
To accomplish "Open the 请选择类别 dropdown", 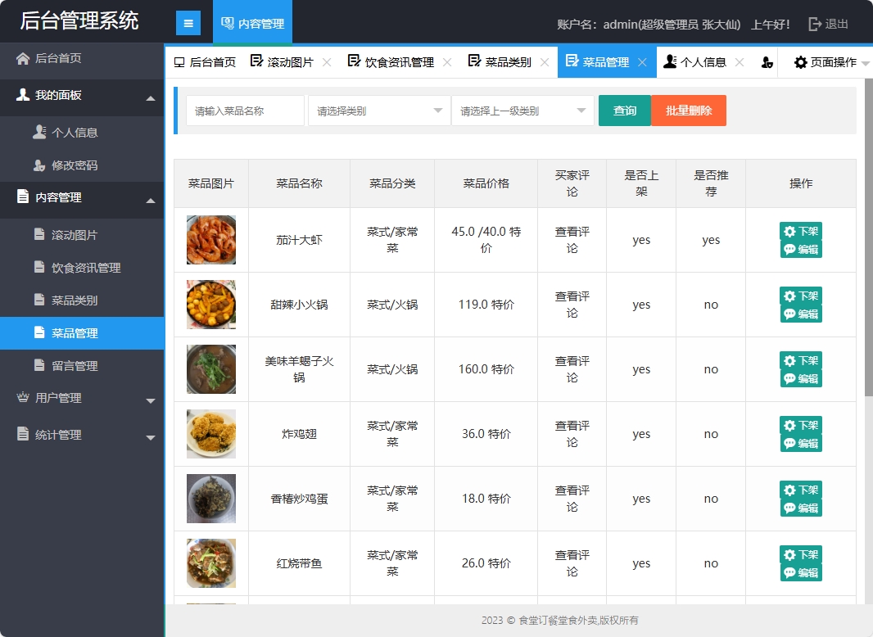I will pyautogui.click(x=378, y=111).
